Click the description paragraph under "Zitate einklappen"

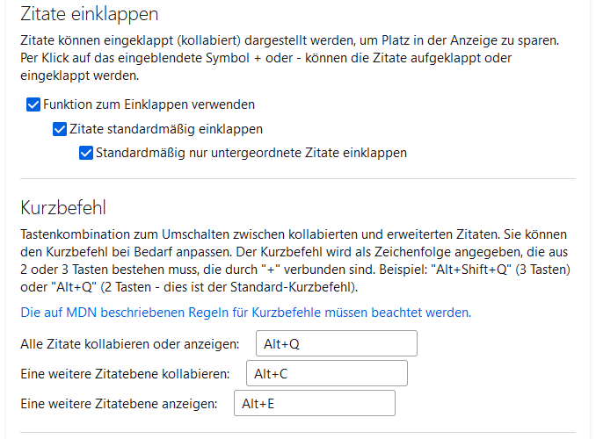290,59
